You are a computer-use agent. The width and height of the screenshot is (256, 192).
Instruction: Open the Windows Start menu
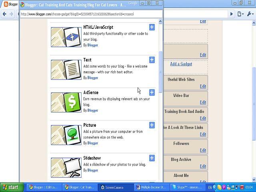(12, 187)
